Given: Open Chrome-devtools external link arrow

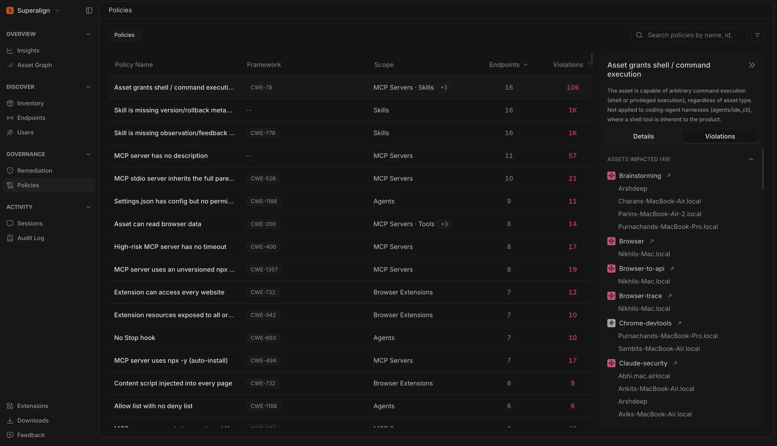Looking at the screenshot, I should click(679, 323).
